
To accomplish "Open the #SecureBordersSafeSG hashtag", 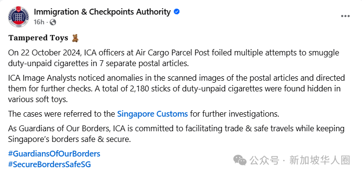I will click(49, 164).
